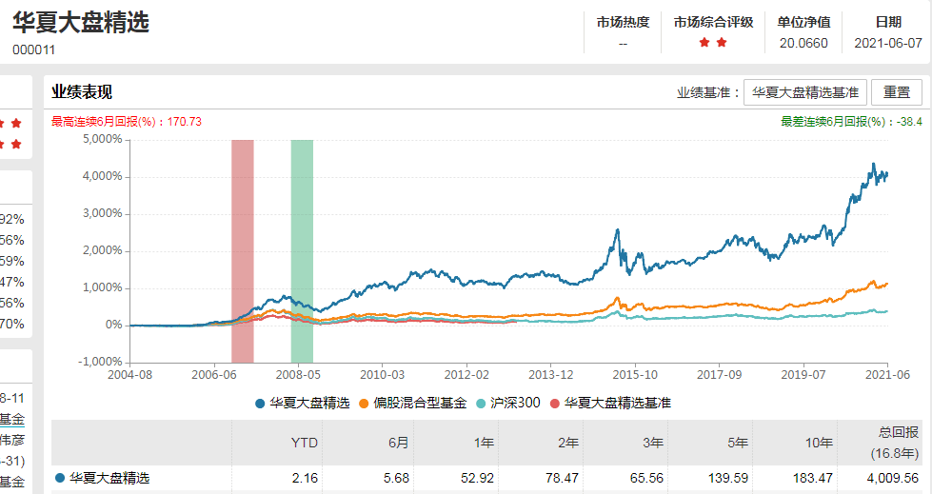Screen dimensions: 932x494
Task: Click the 2021-06-07 date value
Action: point(887,43)
